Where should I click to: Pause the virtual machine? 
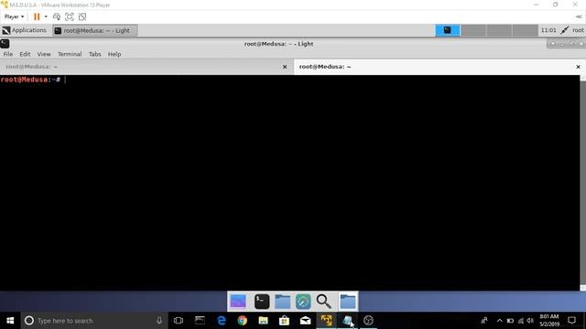[x=37, y=16]
